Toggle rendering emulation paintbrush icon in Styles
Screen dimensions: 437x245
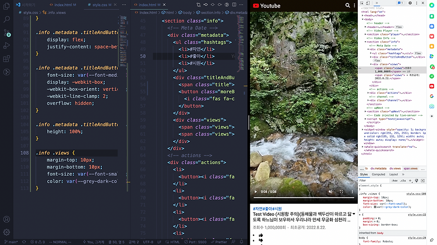[x=417, y=180]
